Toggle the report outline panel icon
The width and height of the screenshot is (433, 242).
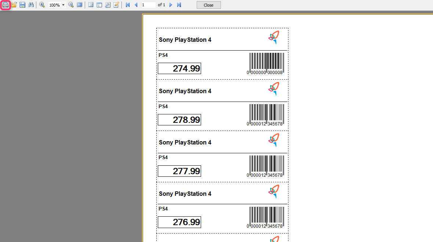click(x=91, y=5)
